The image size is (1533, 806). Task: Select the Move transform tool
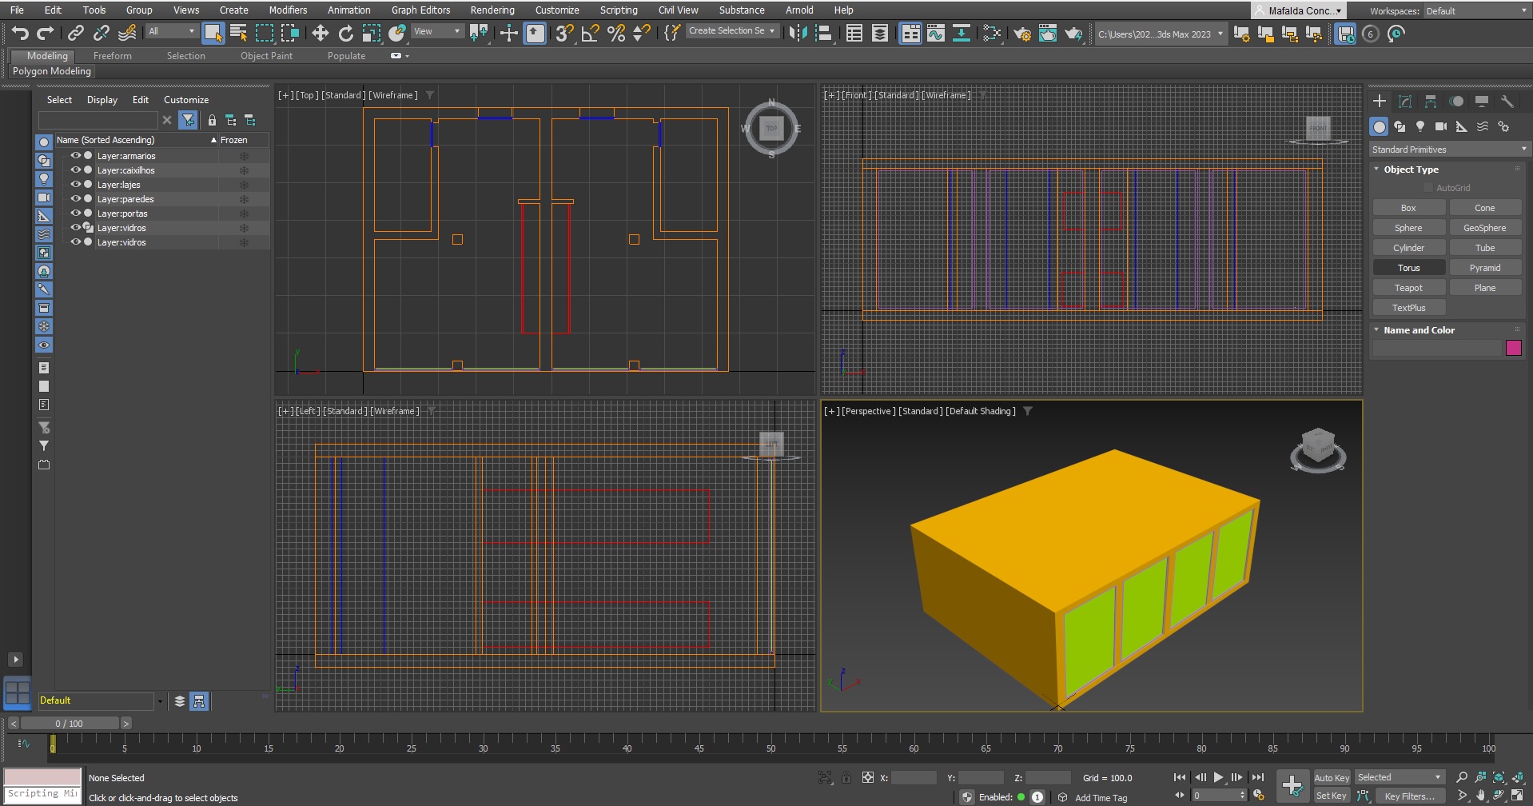tap(320, 33)
